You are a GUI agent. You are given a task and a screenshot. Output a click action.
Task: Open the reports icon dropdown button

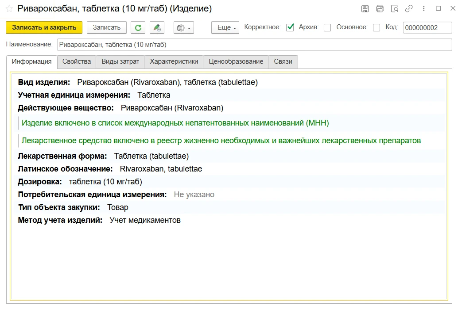pos(183,28)
